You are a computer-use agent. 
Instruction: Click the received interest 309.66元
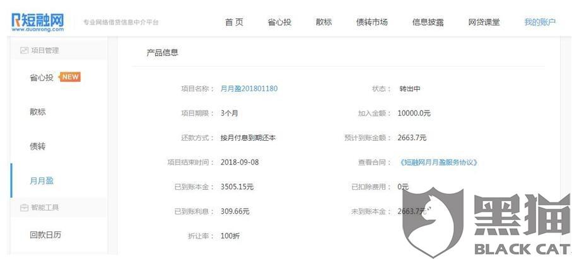pyautogui.click(x=235, y=211)
